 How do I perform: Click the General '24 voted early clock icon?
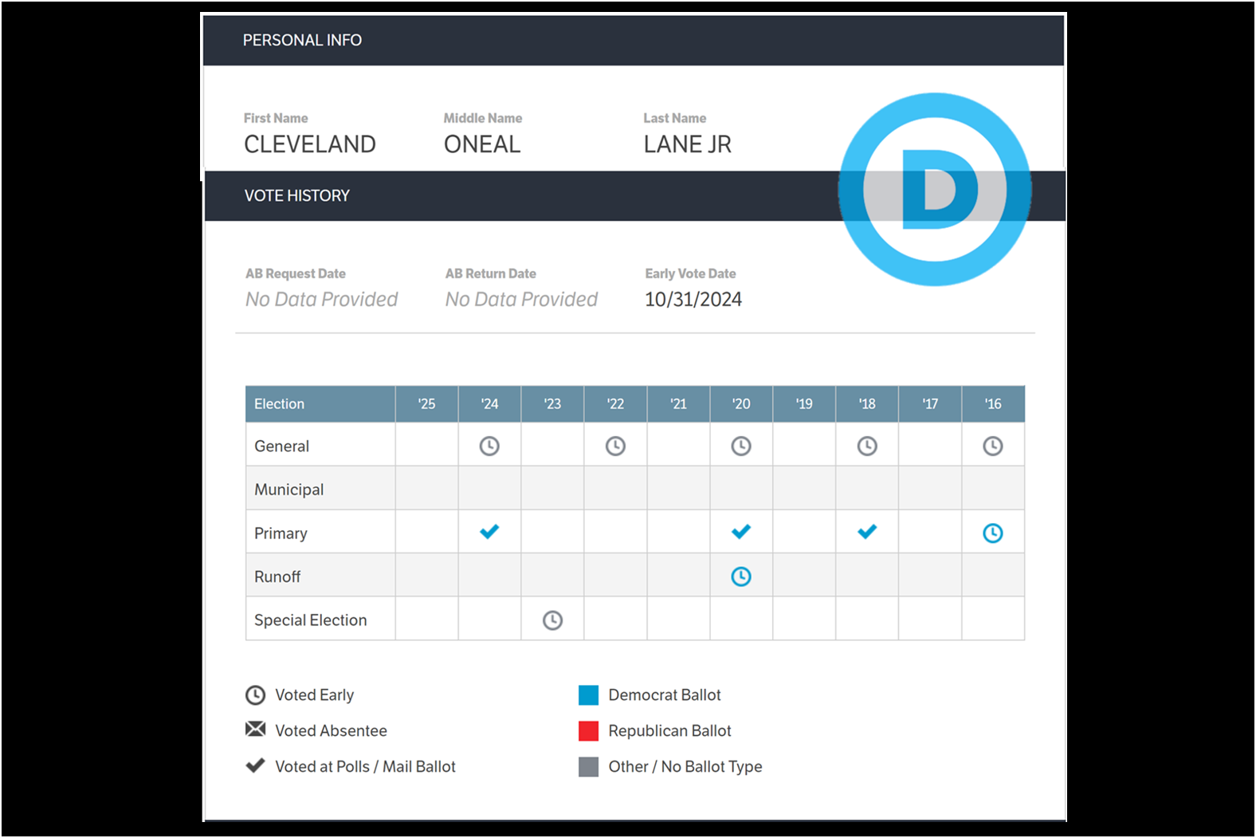(489, 446)
